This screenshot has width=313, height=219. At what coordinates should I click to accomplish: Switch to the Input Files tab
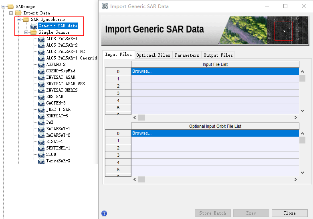click(118, 55)
